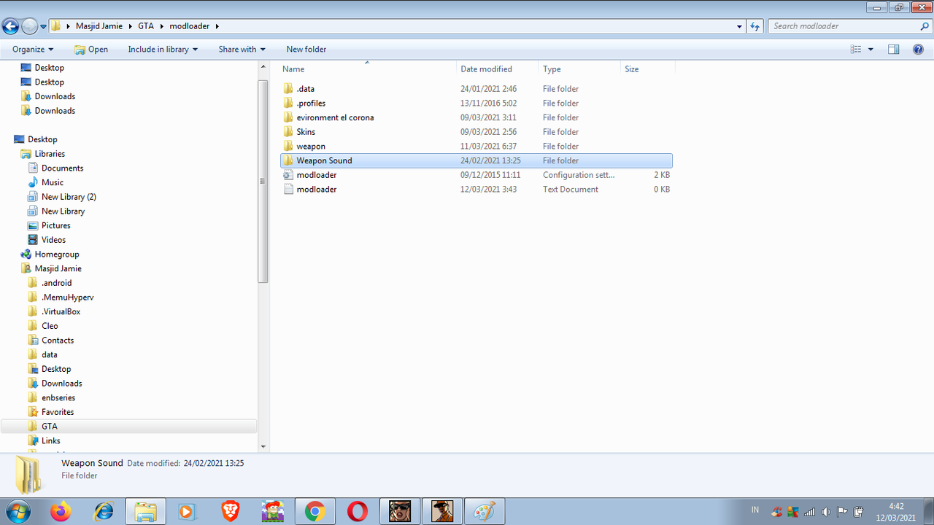Open Documents in the navigation pane
The image size is (934, 525).
pos(62,168)
